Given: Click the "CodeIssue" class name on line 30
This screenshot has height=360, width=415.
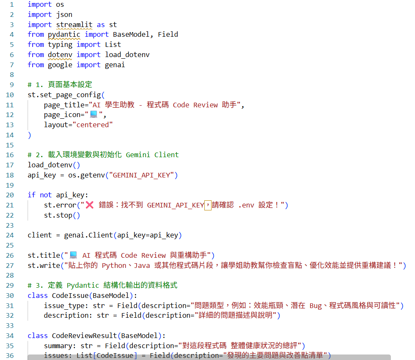Looking at the screenshot, I should click(x=70, y=295).
